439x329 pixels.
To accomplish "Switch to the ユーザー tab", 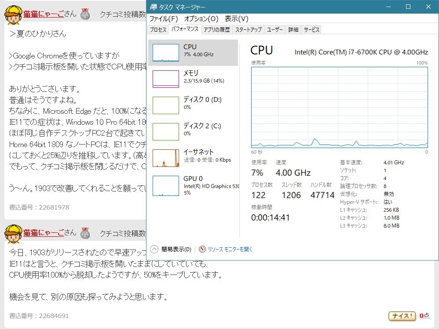I will click(274, 29).
